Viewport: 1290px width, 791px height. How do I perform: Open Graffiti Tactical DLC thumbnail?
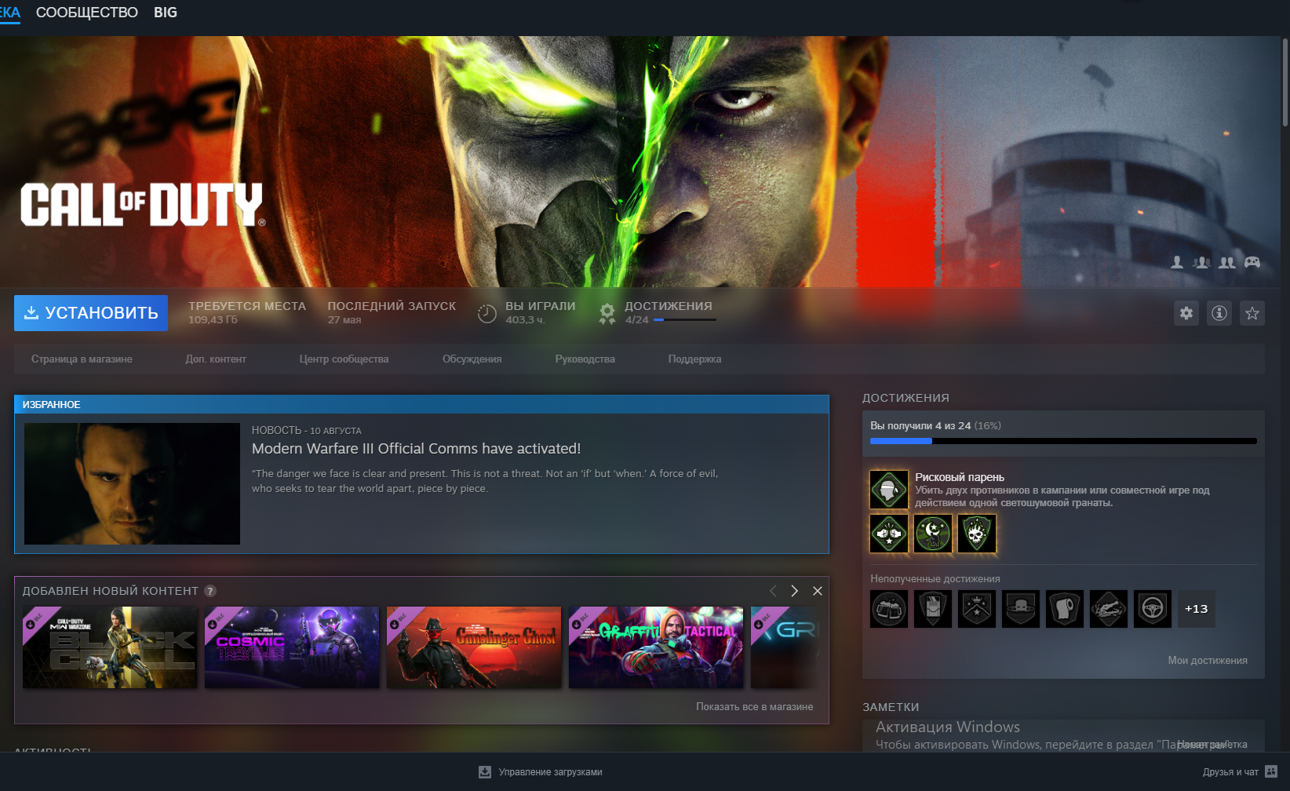[x=656, y=647]
